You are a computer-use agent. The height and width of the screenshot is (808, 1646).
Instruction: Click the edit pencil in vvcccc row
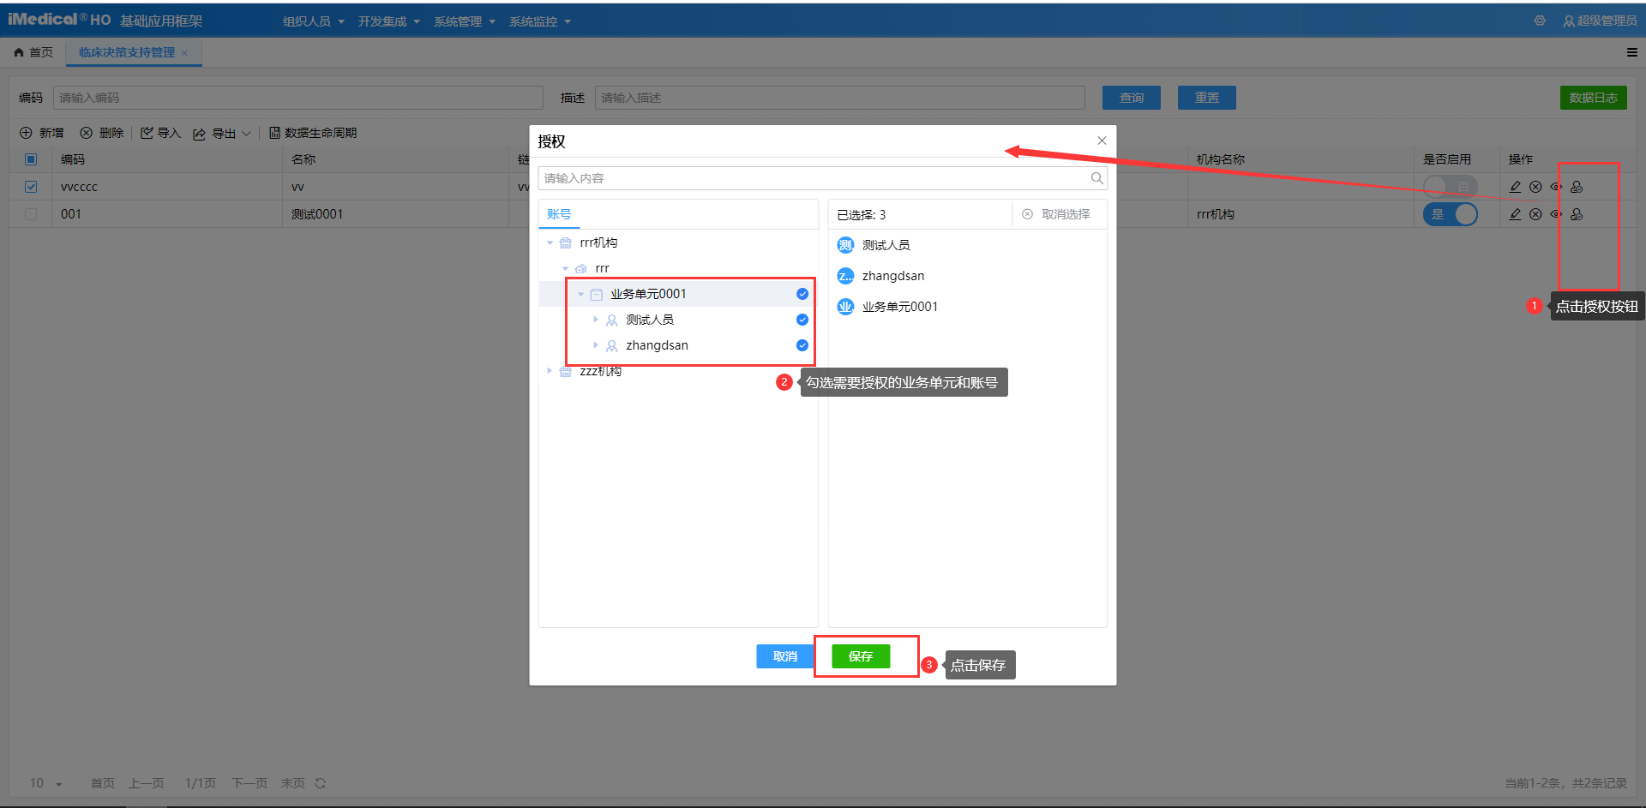tap(1515, 187)
